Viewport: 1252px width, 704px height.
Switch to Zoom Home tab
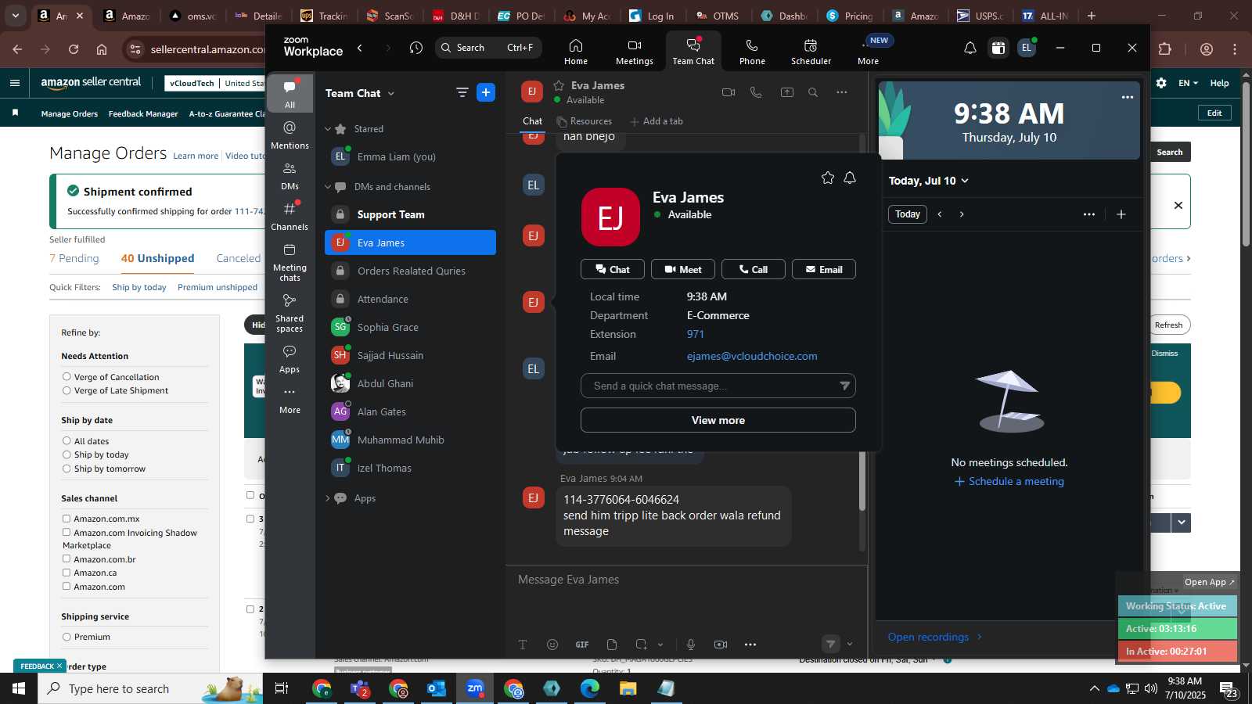576,52
